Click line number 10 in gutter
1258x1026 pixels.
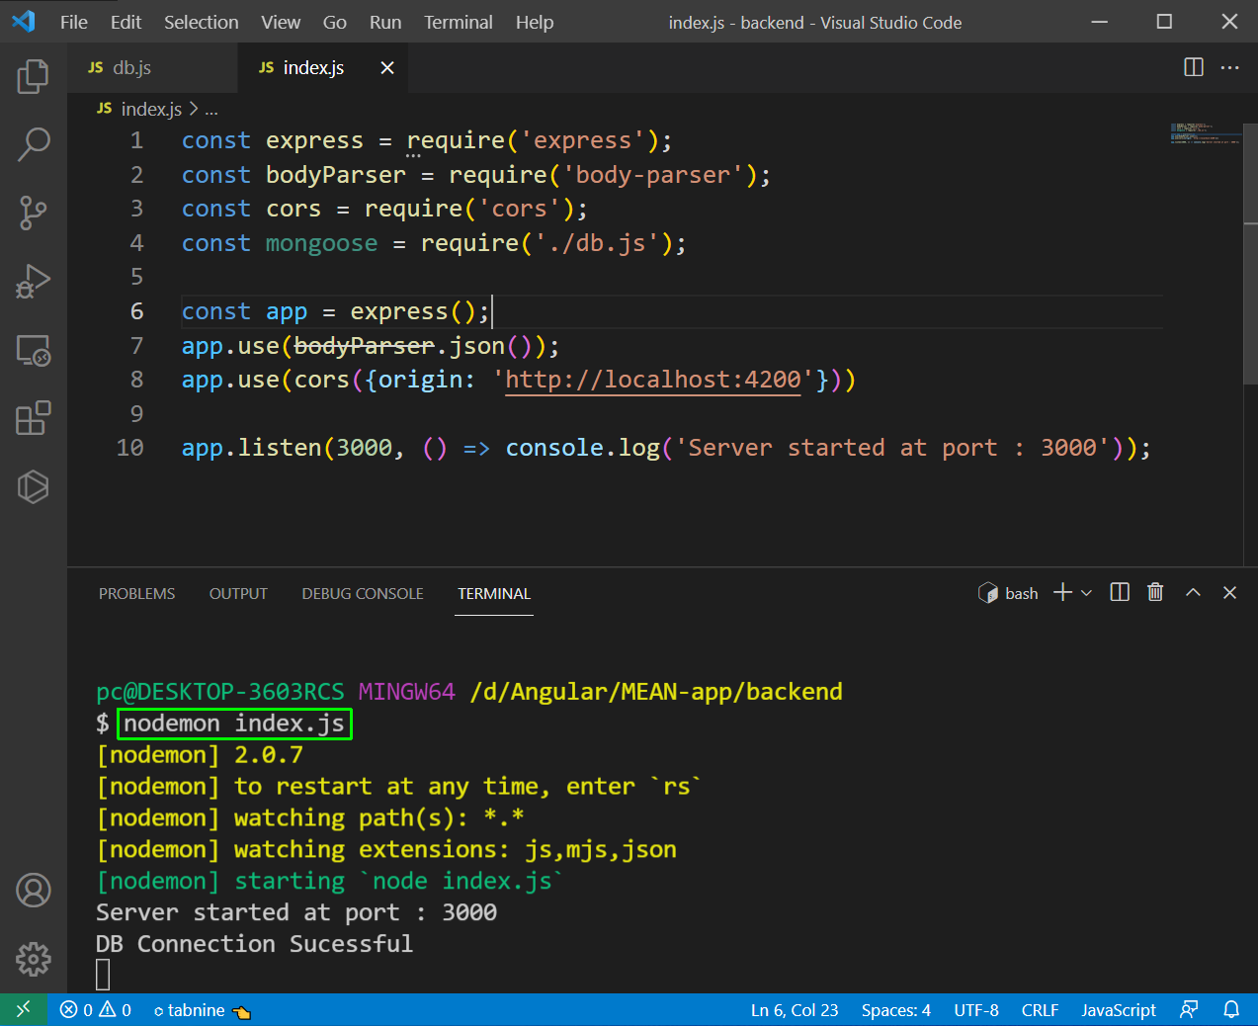tap(130, 448)
